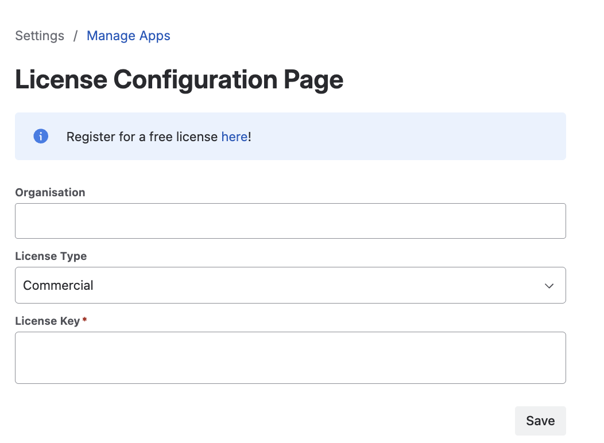
Task: Click the License Configuration Page heading
Action: pos(179,80)
